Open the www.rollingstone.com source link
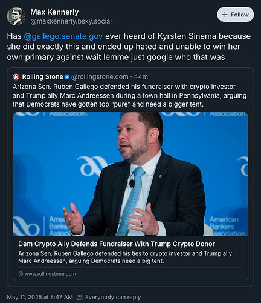The height and width of the screenshot is (303, 261). pos(50,274)
